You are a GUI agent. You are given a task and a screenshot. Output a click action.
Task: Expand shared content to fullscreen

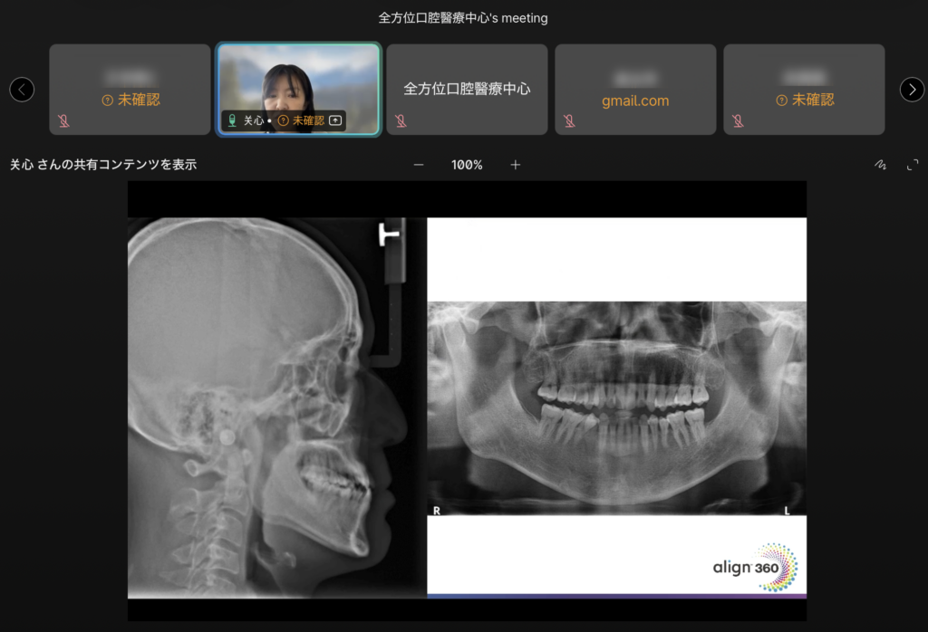click(x=913, y=165)
